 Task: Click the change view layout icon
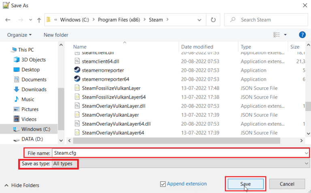coord(277,35)
